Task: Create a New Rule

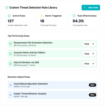Action: [x=91, y=8]
